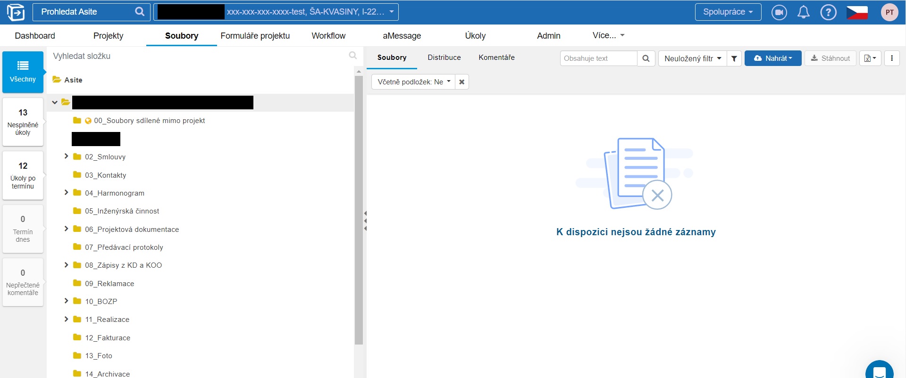
Task: Open the help question mark icon
Action: click(x=828, y=12)
